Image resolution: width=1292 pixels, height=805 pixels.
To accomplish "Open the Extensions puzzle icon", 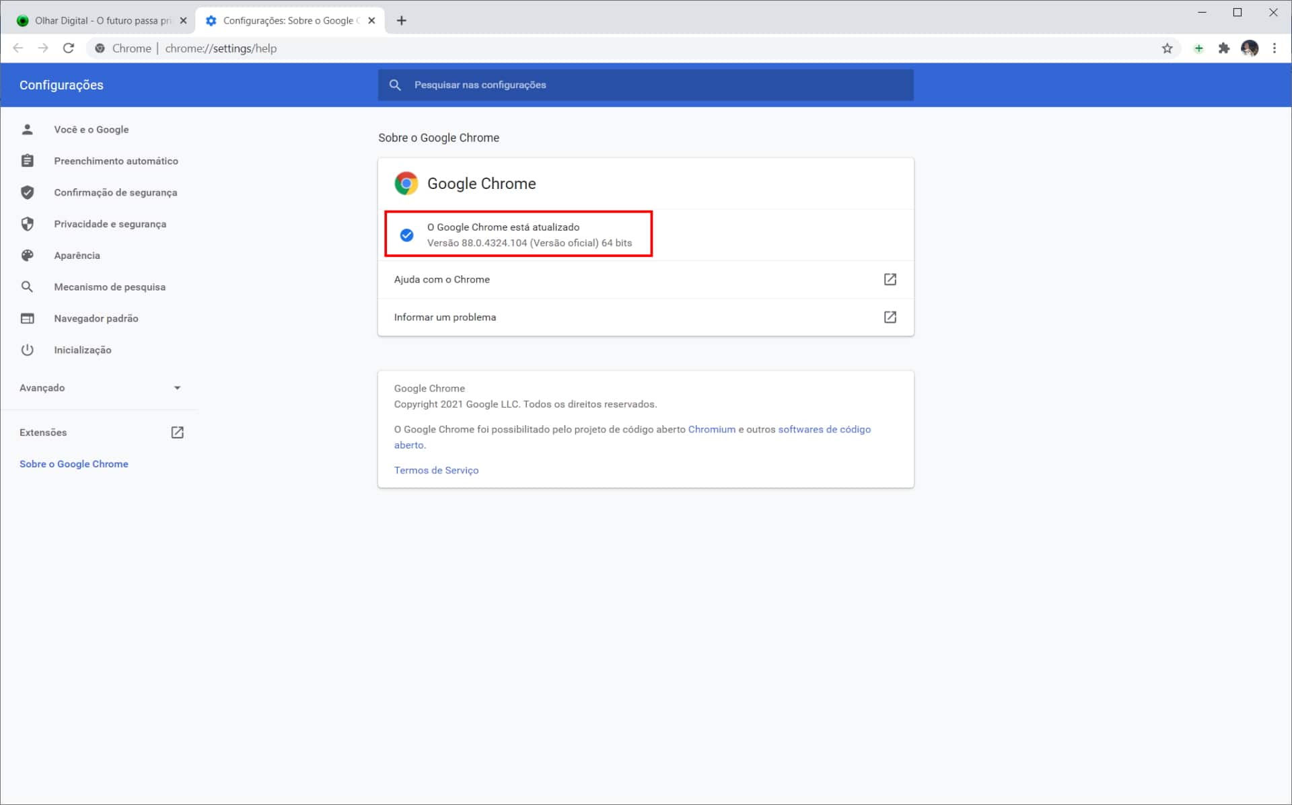I will point(1223,48).
